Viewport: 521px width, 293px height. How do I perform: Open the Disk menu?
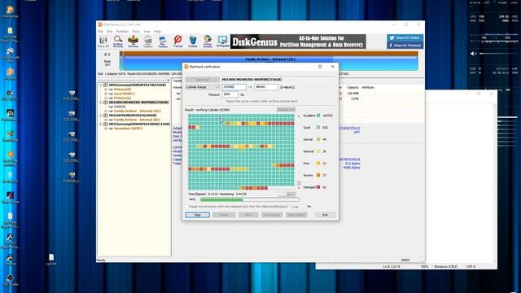(x=109, y=31)
